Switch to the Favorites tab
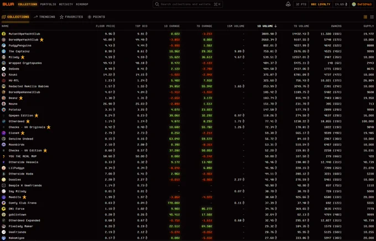The width and height of the screenshot is (376, 241). (x=71, y=17)
